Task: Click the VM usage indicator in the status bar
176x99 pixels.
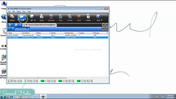Action: [25, 81]
